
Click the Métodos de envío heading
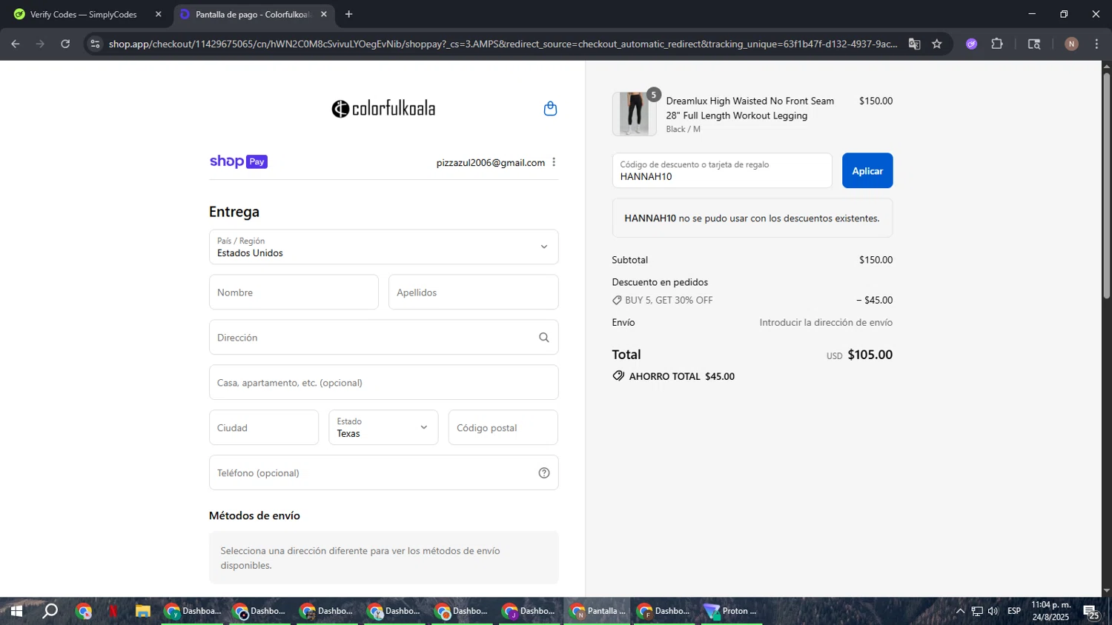[x=254, y=515]
